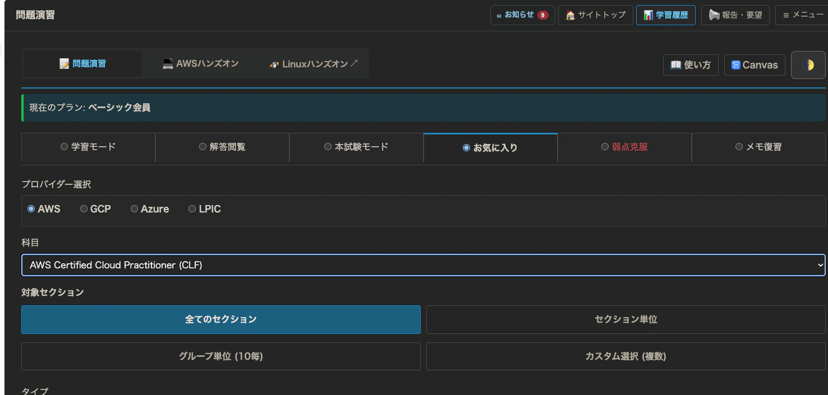Viewport: 828px width, 395px height.
Task: Select the 問題演習 tab
Action: click(82, 64)
